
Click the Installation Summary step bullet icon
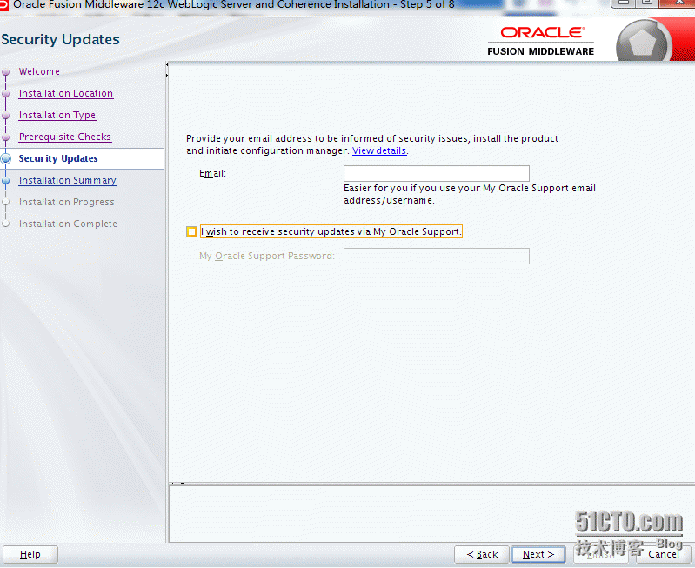coord(6,181)
